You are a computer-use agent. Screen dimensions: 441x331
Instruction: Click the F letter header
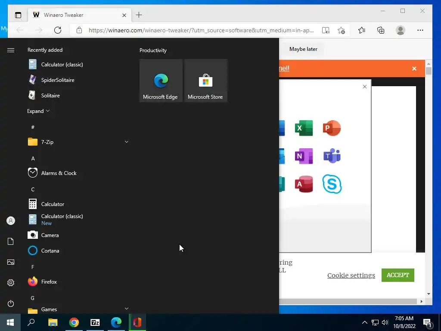coord(33,267)
